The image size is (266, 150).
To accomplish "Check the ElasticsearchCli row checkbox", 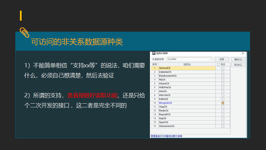I will point(223,76).
